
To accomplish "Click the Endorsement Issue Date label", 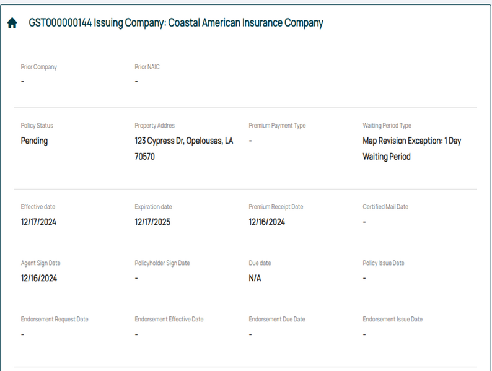I will 392,320.
